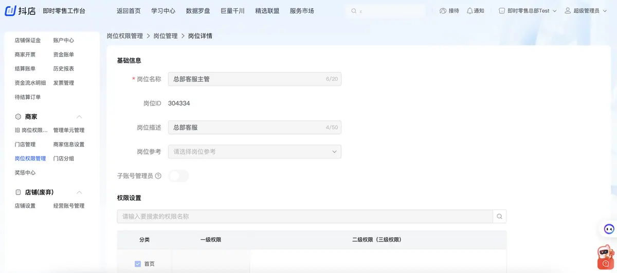Image resolution: width=617 pixels, height=273 pixels.
Task: Open 结算账单 in sidebar
Action: [x=25, y=69]
